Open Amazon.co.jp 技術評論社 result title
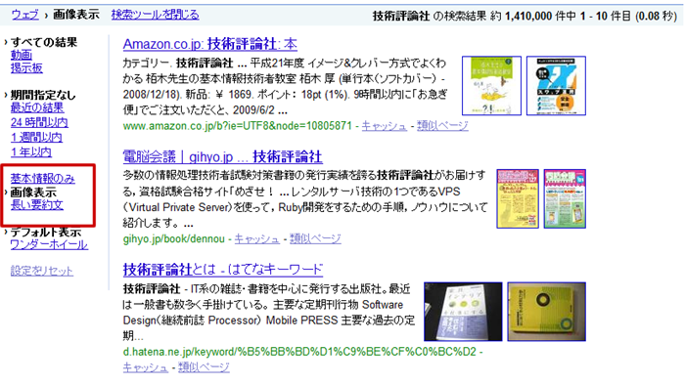The height and width of the screenshot is (385, 685). pos(210,44)
